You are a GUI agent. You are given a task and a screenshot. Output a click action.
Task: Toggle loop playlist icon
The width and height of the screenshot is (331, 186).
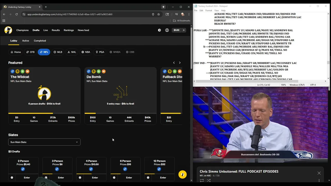tap(202, 181)
